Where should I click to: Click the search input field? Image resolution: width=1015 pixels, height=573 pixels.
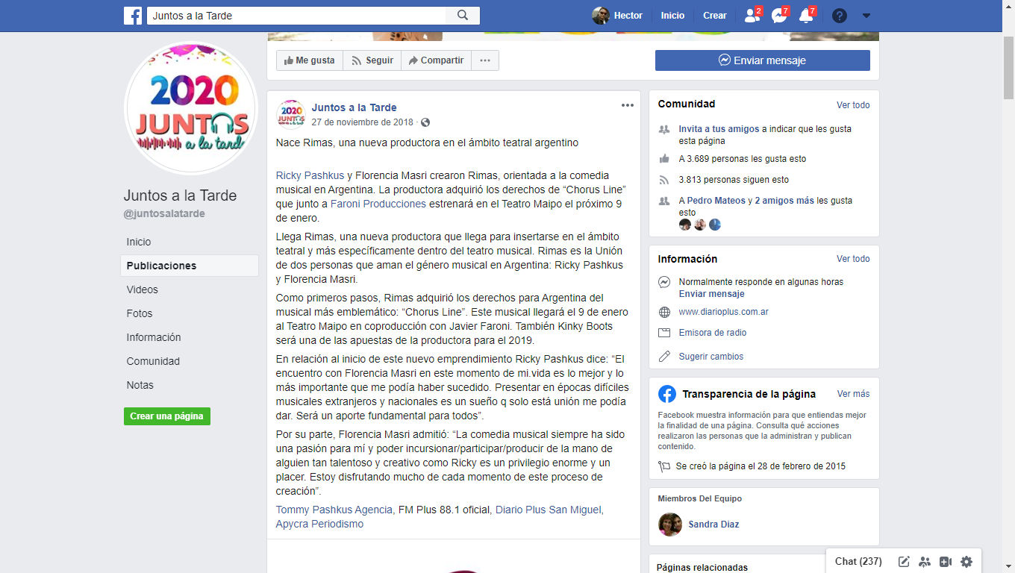tap(297, 16)
